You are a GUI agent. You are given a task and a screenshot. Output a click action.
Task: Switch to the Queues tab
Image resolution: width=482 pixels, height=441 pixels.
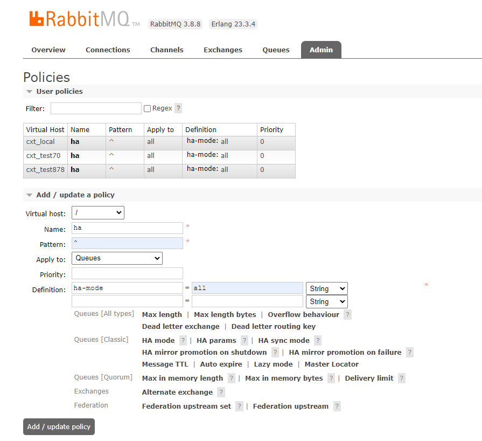click(276, 50)
